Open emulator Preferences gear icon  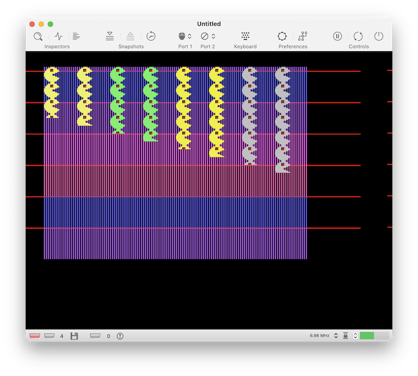point(282,37)
